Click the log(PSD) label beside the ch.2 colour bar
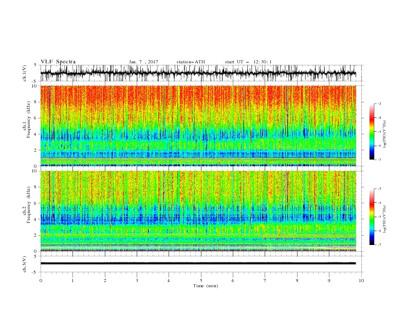This screenshot has width=407, height=315. pos(385,219)
